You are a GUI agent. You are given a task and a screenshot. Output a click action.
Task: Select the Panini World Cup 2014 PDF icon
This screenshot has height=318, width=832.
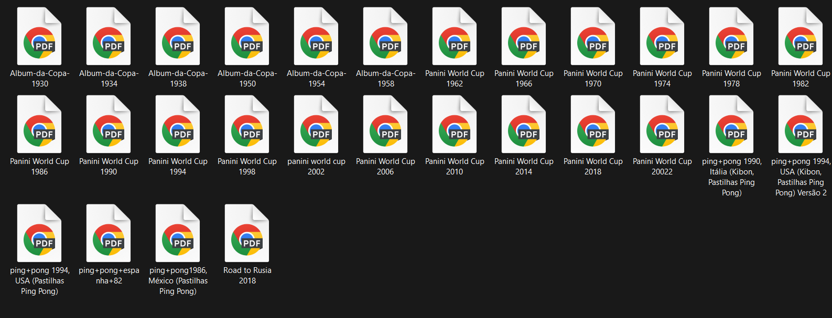(524, 124)
